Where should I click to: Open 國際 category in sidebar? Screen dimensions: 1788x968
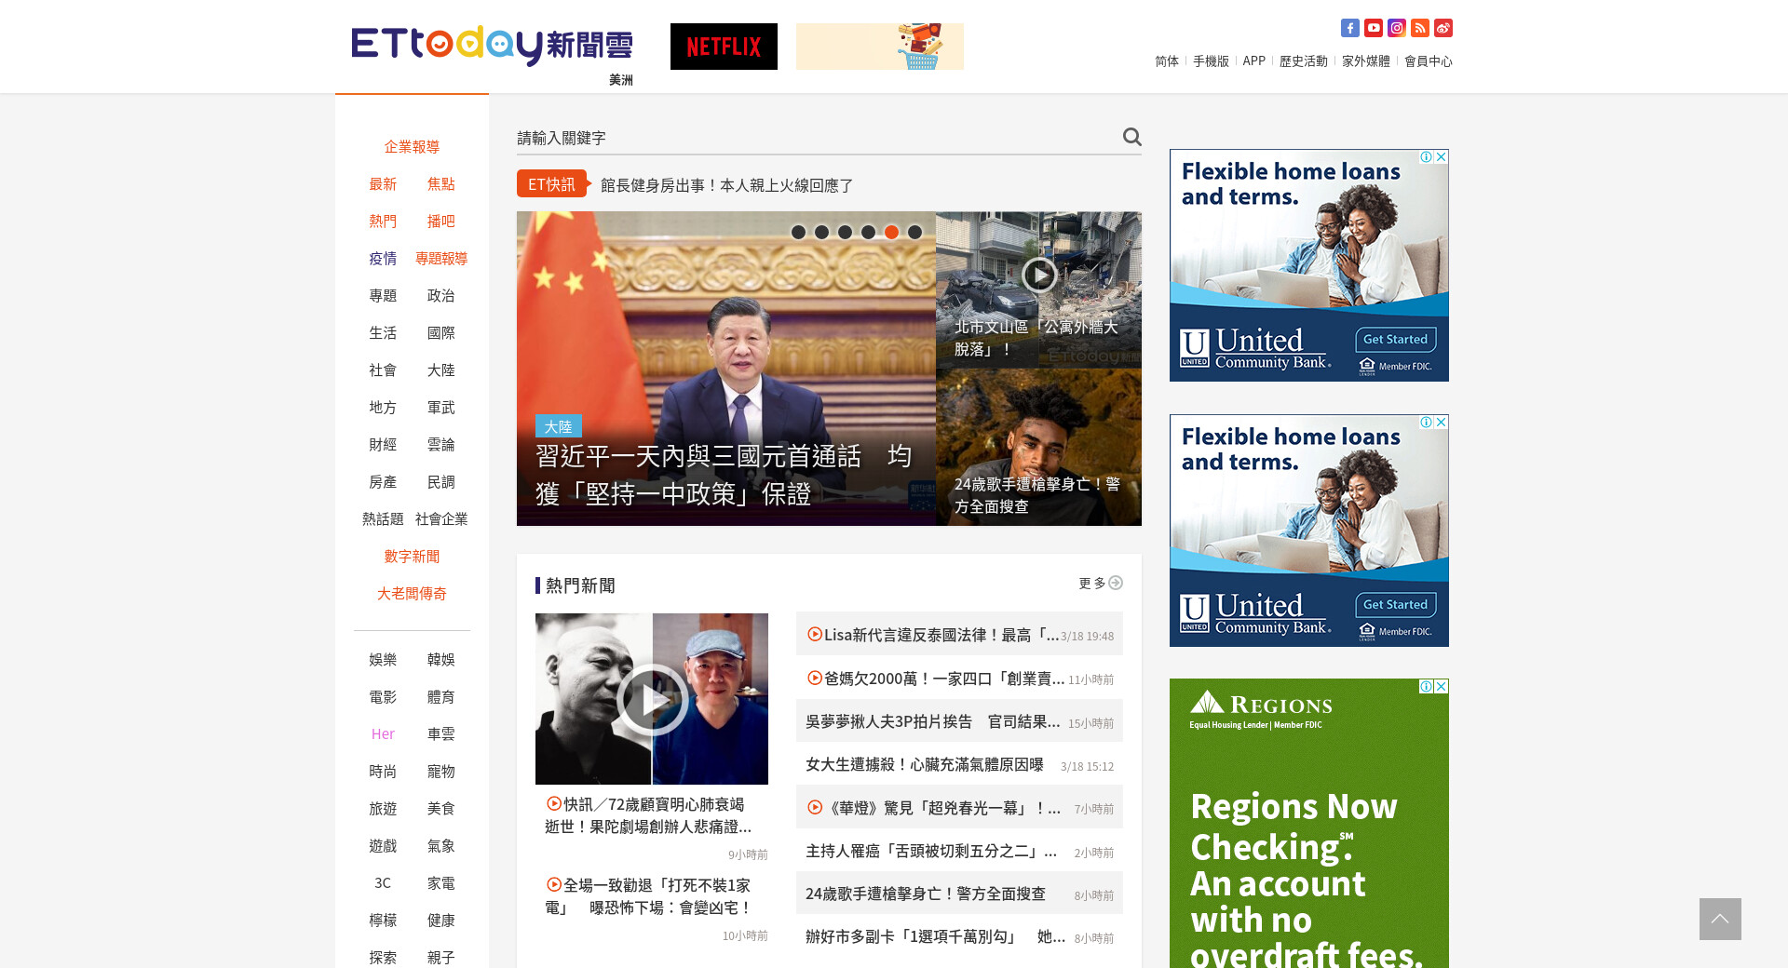click(441, 333)
